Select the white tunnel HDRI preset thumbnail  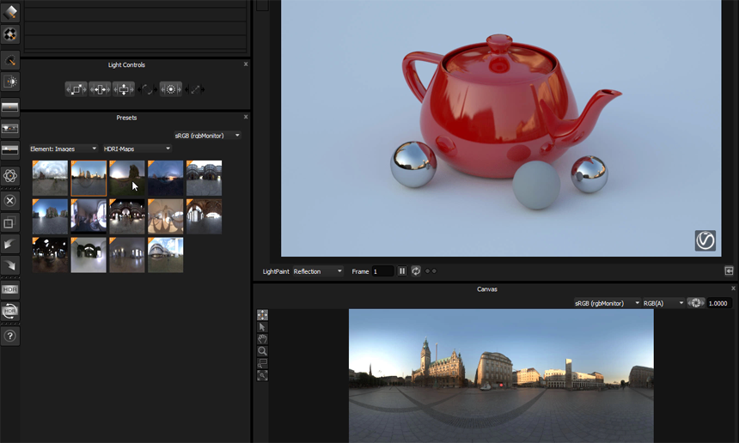(x=89, y=255)
